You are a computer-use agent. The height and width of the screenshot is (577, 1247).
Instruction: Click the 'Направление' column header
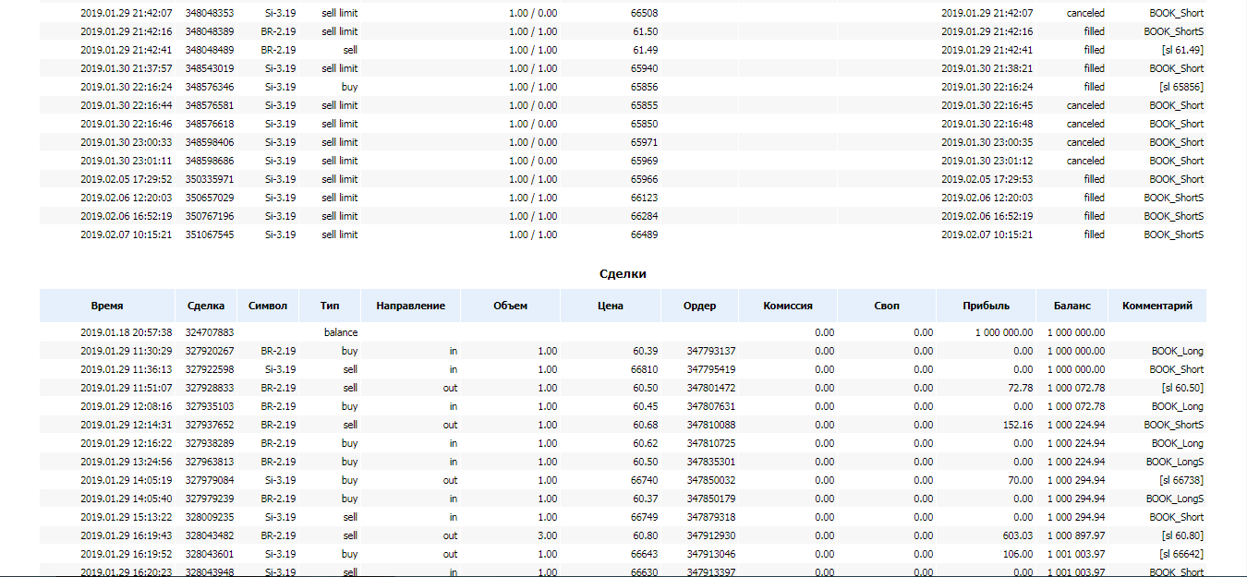click(410, 306)
